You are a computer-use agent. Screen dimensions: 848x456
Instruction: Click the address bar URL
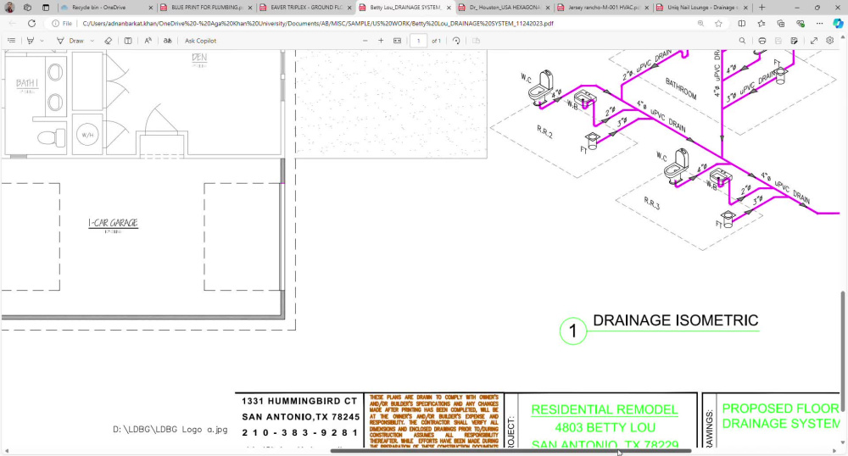point(318,23)
